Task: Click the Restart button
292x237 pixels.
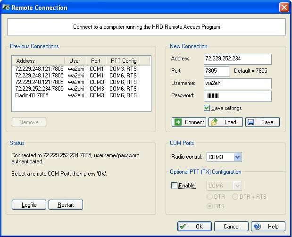Action: coord(66,205)
